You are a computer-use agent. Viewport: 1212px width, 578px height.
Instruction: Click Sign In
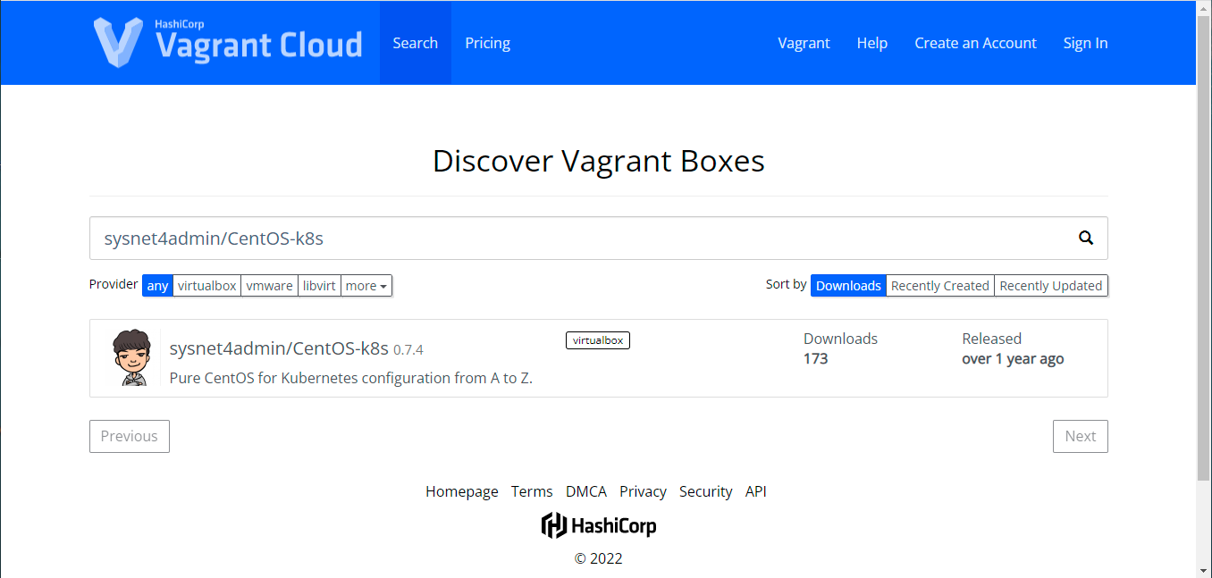1085,43
